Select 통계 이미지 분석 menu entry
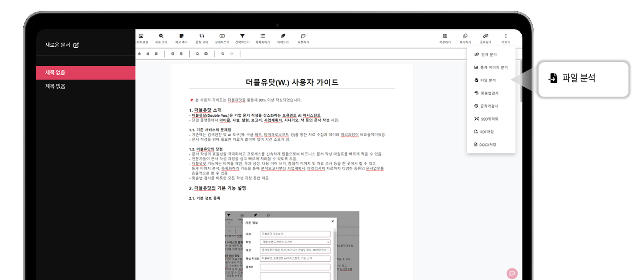This screenshot has height=280, width=633. tap(491, 68)
